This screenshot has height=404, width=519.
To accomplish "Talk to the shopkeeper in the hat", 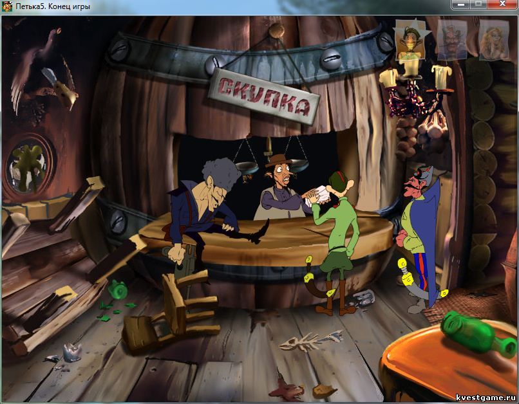I will [281, 188].
